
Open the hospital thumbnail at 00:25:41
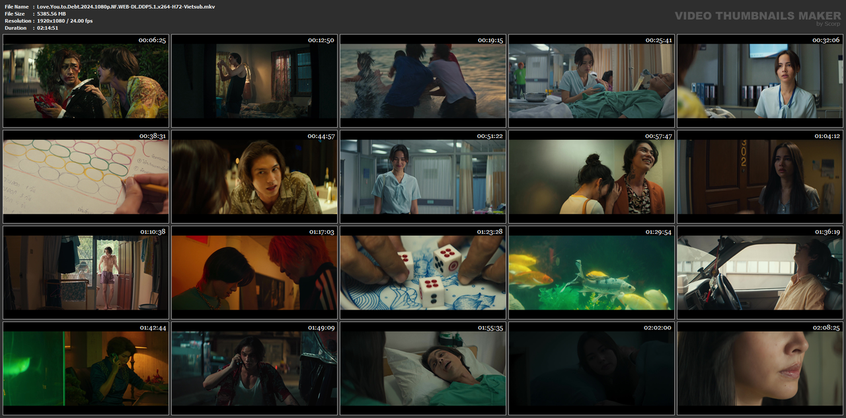tap(592, 81)
